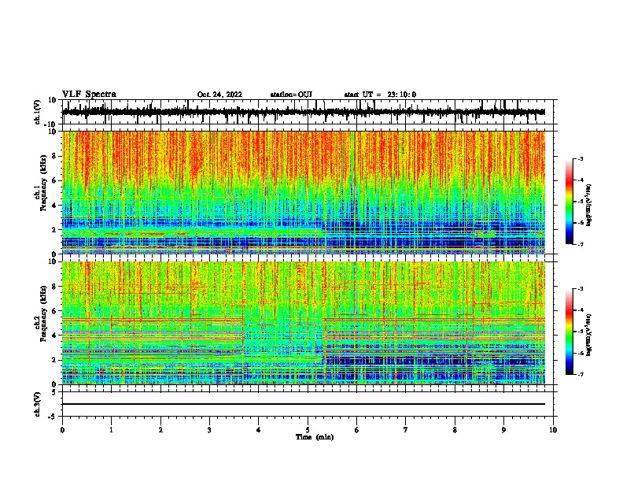Click the color bar beside ch.1 spectrogram
This screenshot has width=623, height=482.
click(570, 202)
